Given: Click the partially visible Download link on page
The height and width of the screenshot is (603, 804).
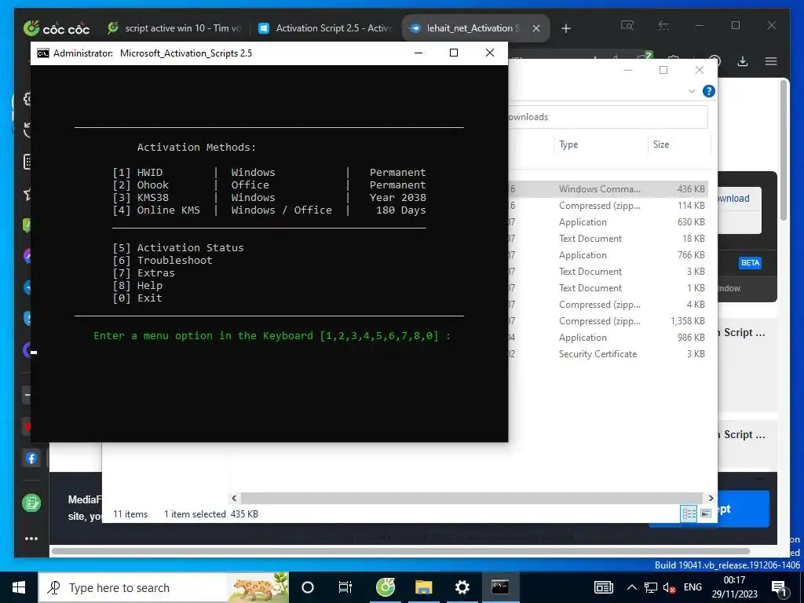Looking at the screenshot, I should pyautogui.click(x=733, y=199).
